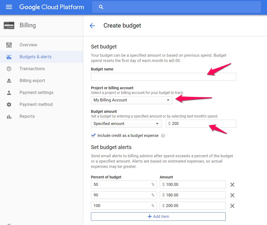Click the Transactions clock icon

(x=9, y=69)
